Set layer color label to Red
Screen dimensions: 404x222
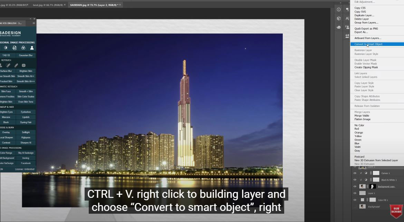[x=357, y=129]
